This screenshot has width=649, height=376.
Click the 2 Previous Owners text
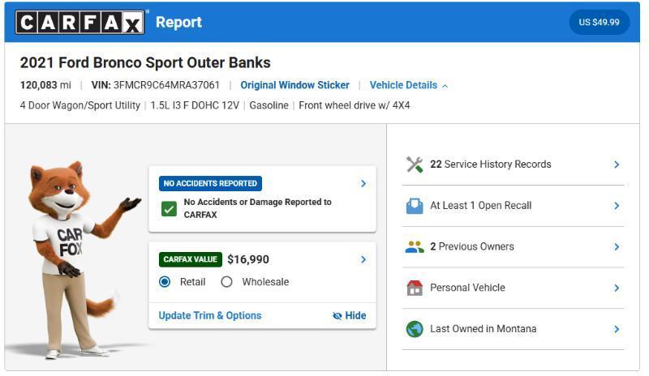pyautogui.click(x=472, y=246)
